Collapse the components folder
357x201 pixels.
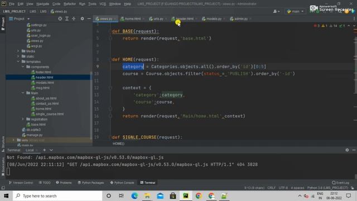tap(23, 67)
